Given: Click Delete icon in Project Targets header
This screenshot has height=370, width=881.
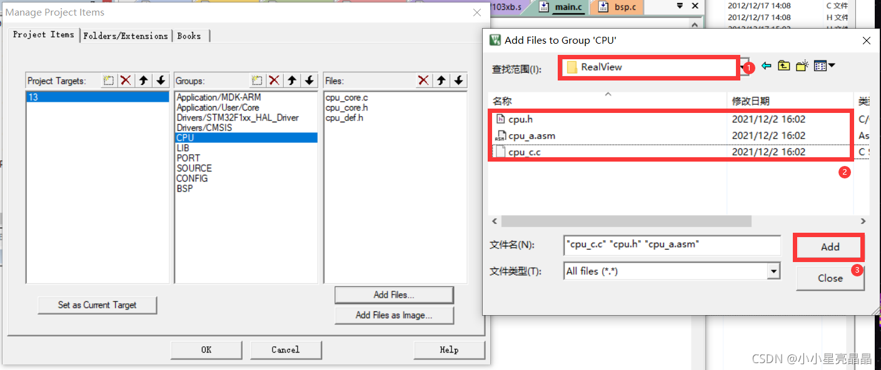Looking at the screenshot, I should coord(126,80).
